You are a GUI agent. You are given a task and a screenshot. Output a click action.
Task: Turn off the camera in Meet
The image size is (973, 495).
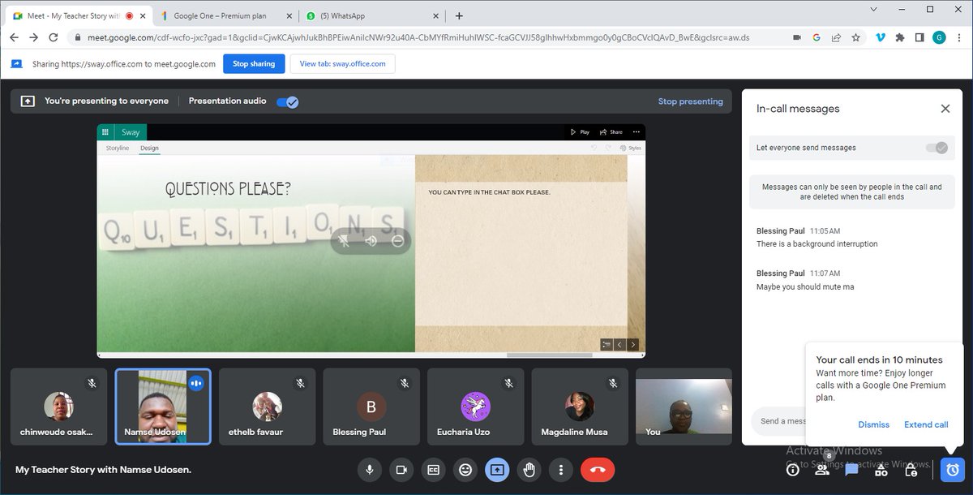[x=401, y=469]
